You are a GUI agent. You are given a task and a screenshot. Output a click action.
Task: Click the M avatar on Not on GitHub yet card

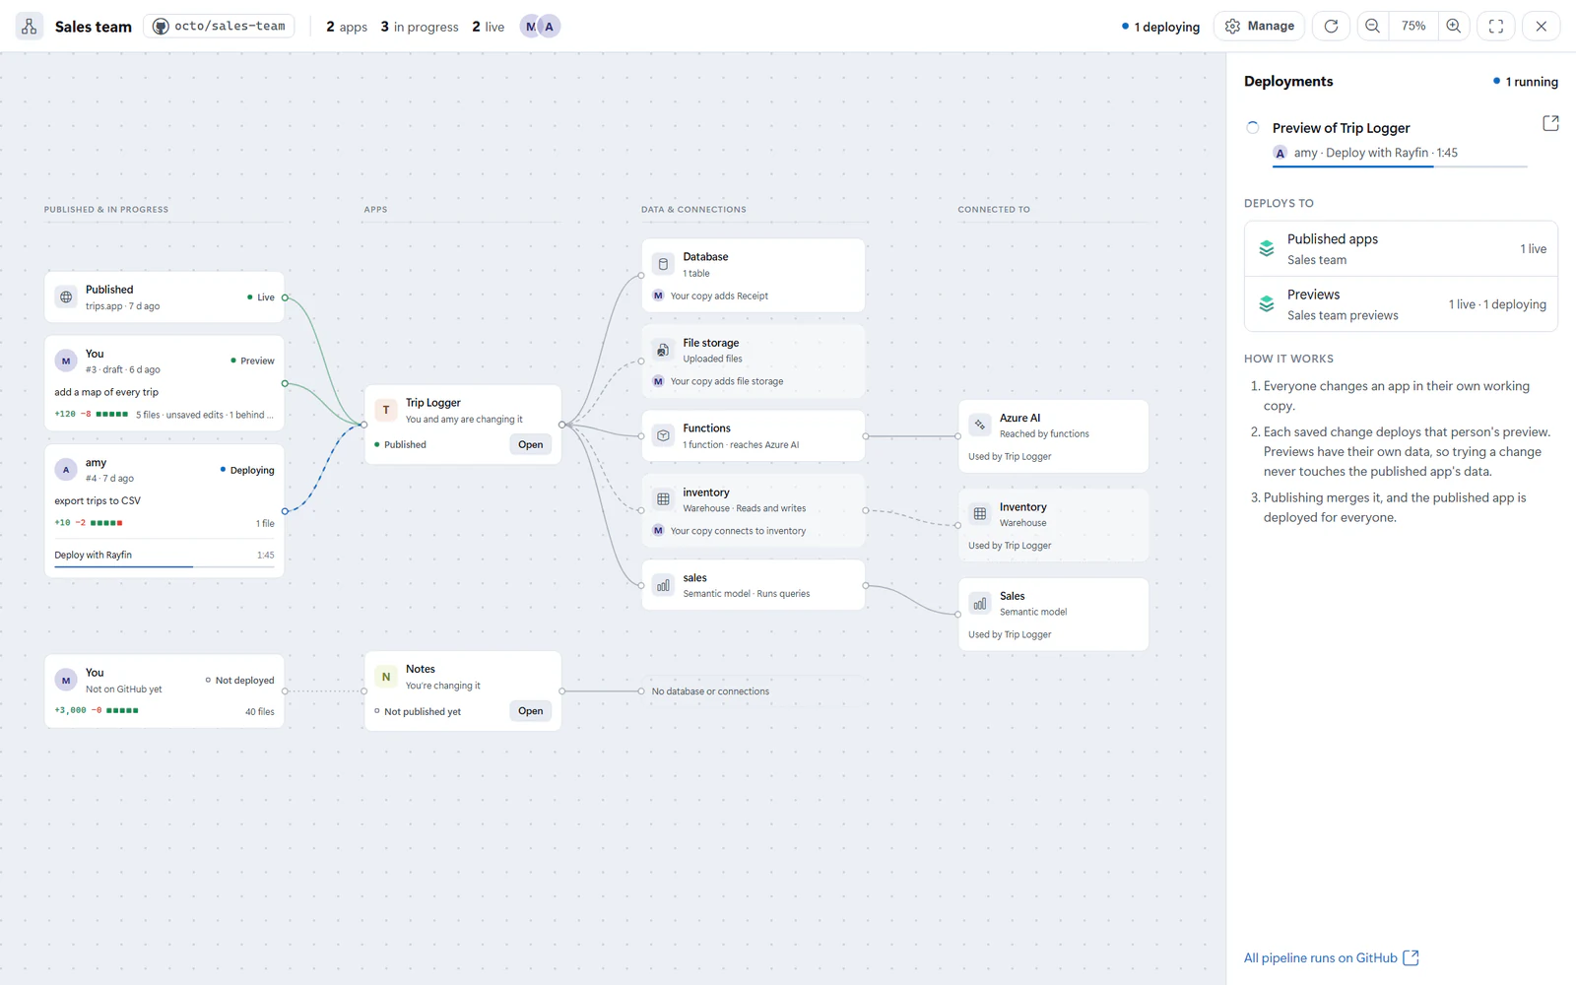(x=66, y=680)
